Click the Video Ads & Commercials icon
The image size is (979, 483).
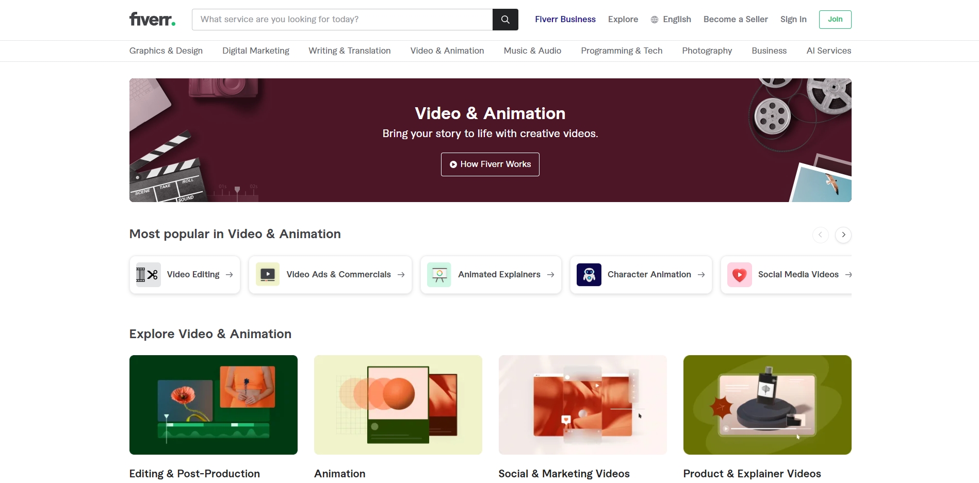(x=268, y=275)
